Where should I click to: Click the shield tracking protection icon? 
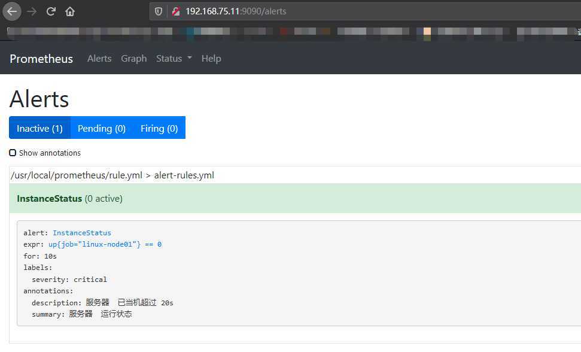(158, 11)
